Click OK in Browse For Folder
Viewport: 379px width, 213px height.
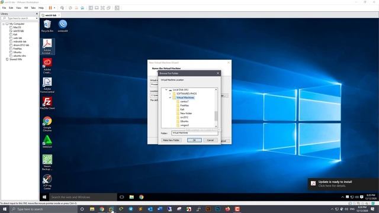(x=194, y=140)
